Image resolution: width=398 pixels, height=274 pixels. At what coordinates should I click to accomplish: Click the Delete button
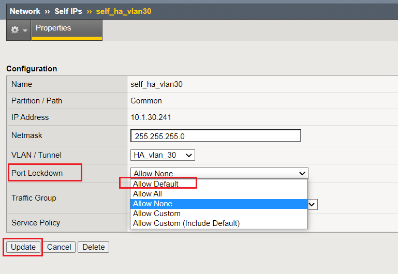(x=94, y=247)
